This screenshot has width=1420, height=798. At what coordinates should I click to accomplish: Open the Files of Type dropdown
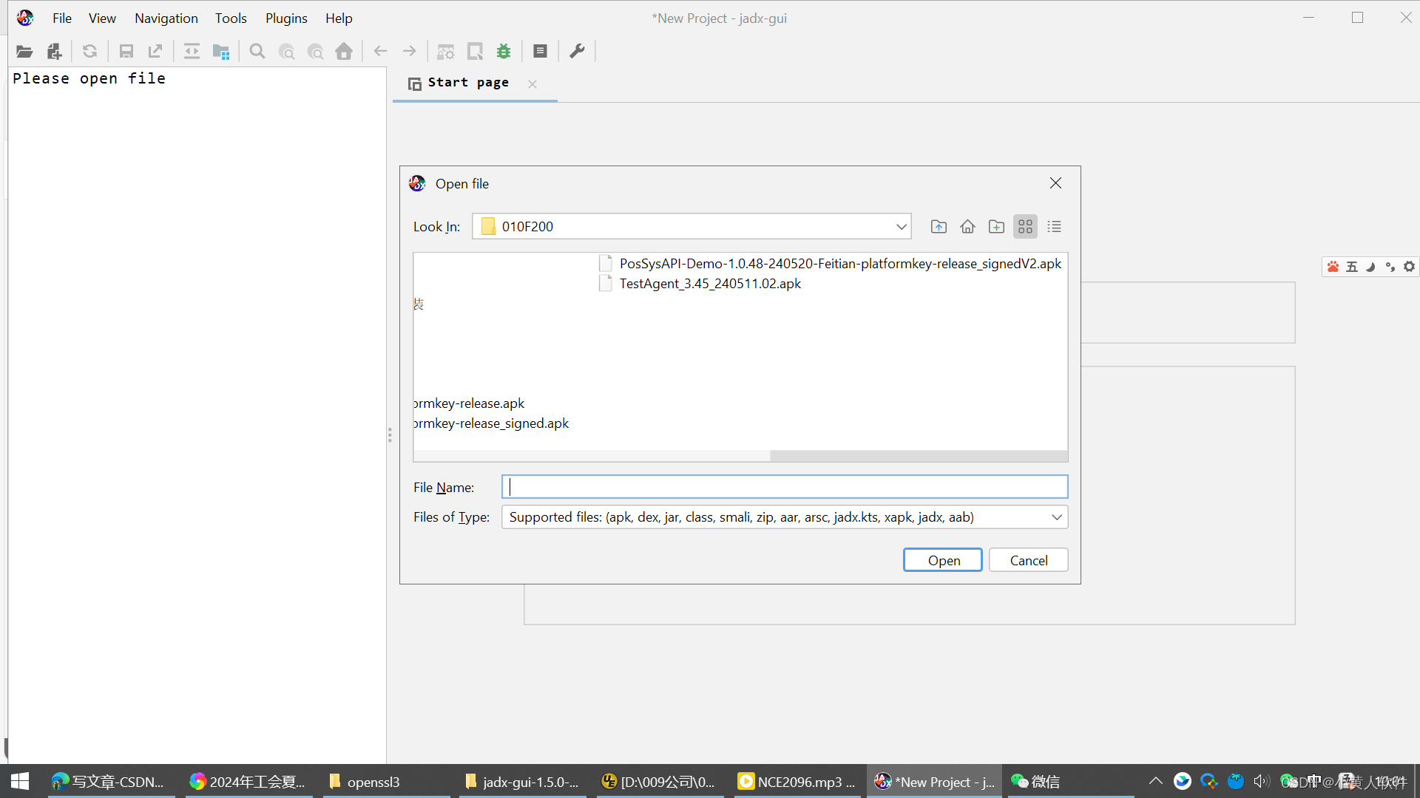click(1057, 517)
